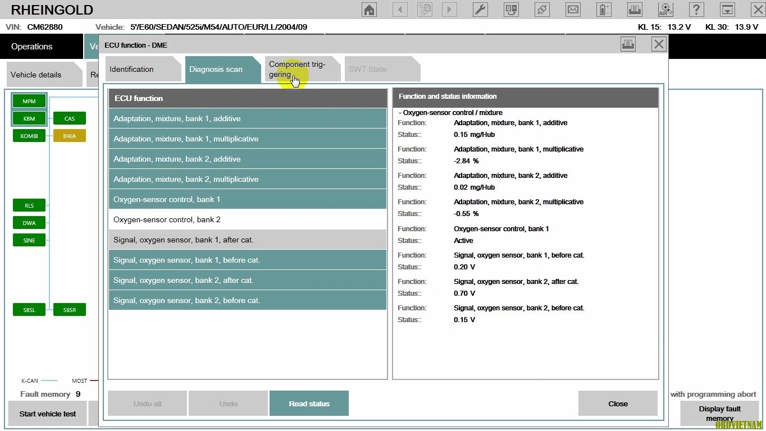
Task: Click the vehicle description 5'/E60/SEDAN/525i text
Action: click(218, 27)
